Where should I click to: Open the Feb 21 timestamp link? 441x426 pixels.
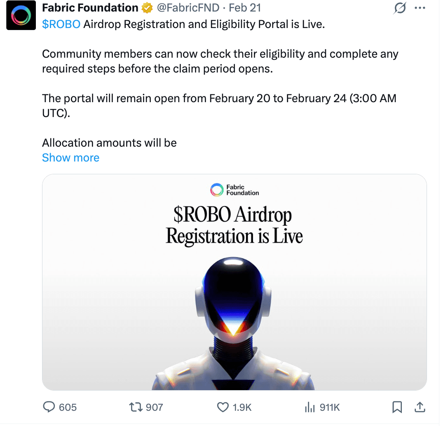tap(245, 8)
